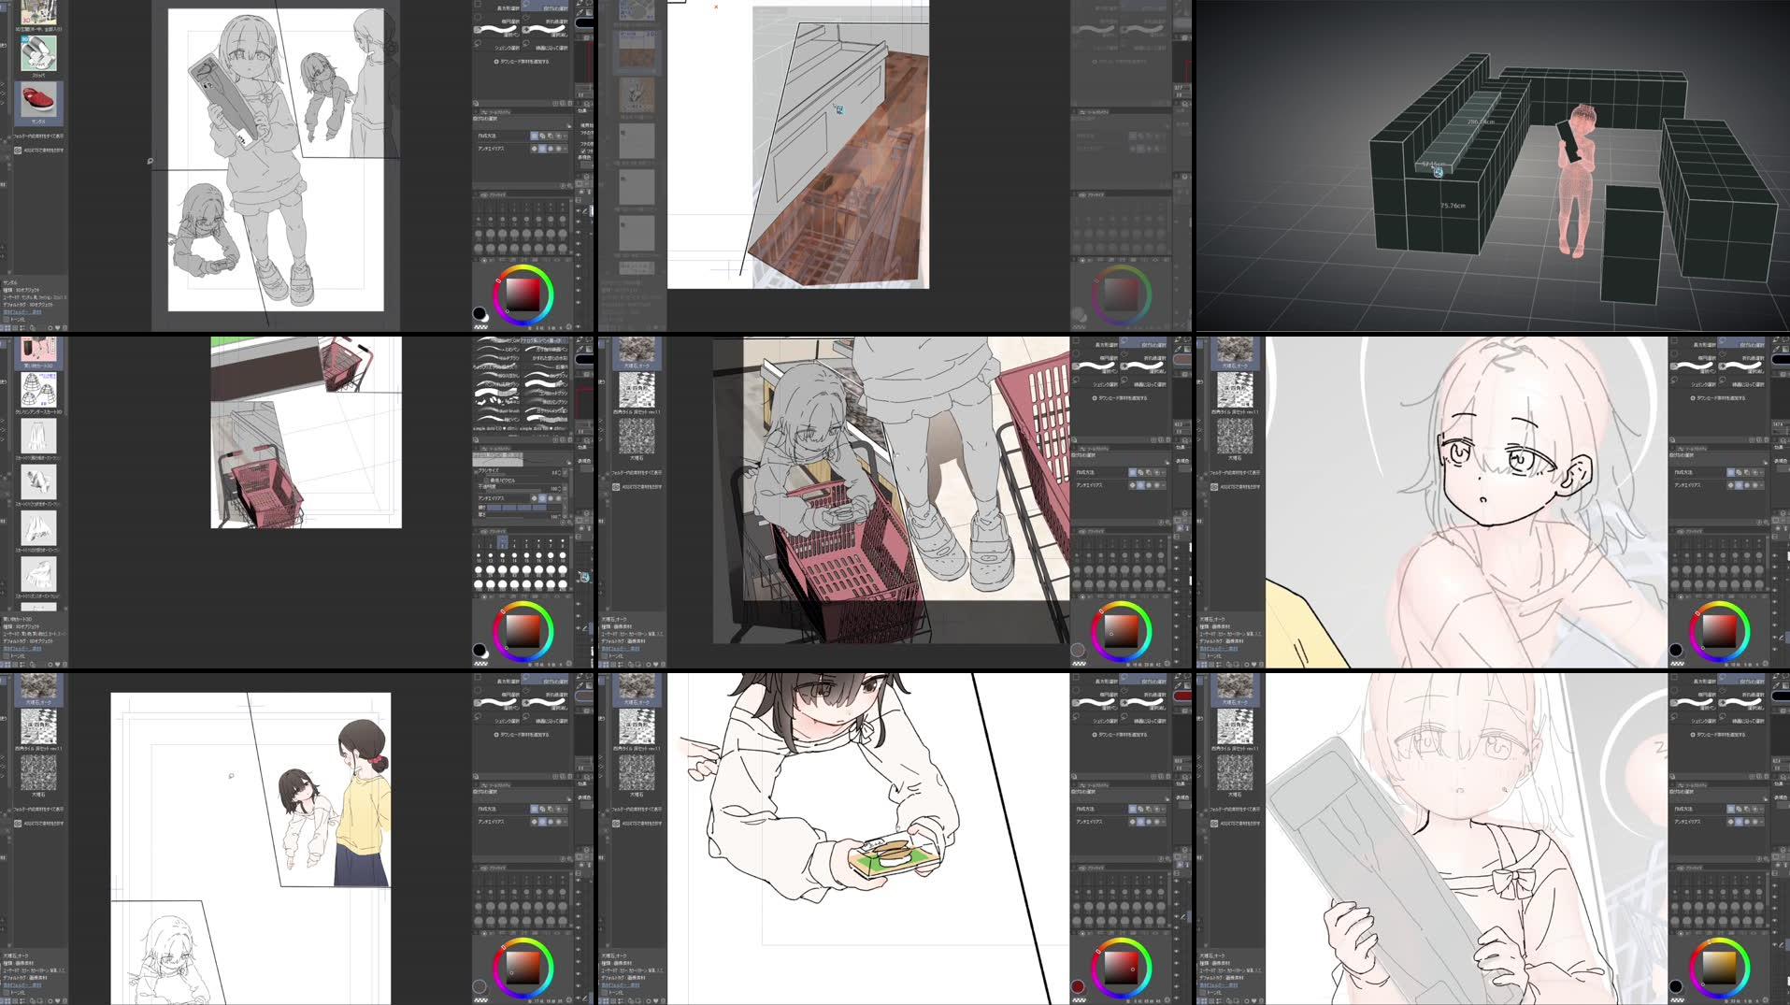The height and width of the screenshot is (1005, 1790).
Task: Choose the crinoline underskirt 3D material thumbnail
Action: pos(38,389)
